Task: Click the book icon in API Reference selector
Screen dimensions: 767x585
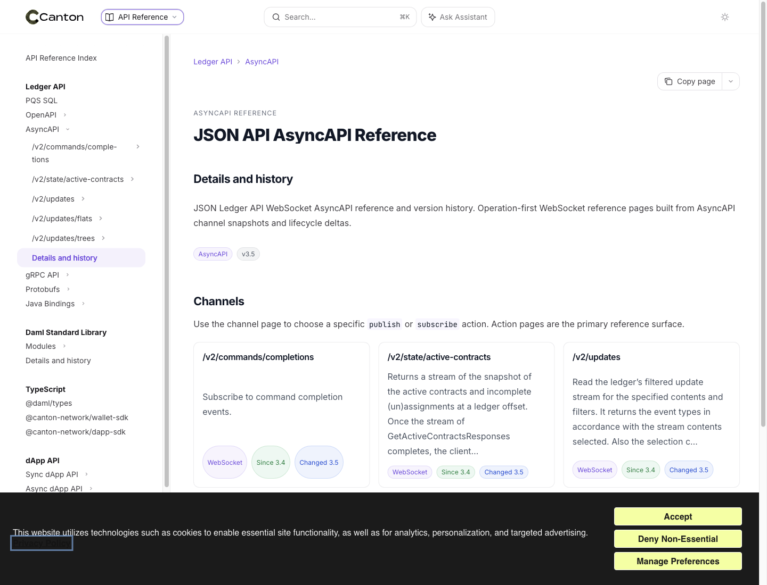Action: tap(110, 17)
